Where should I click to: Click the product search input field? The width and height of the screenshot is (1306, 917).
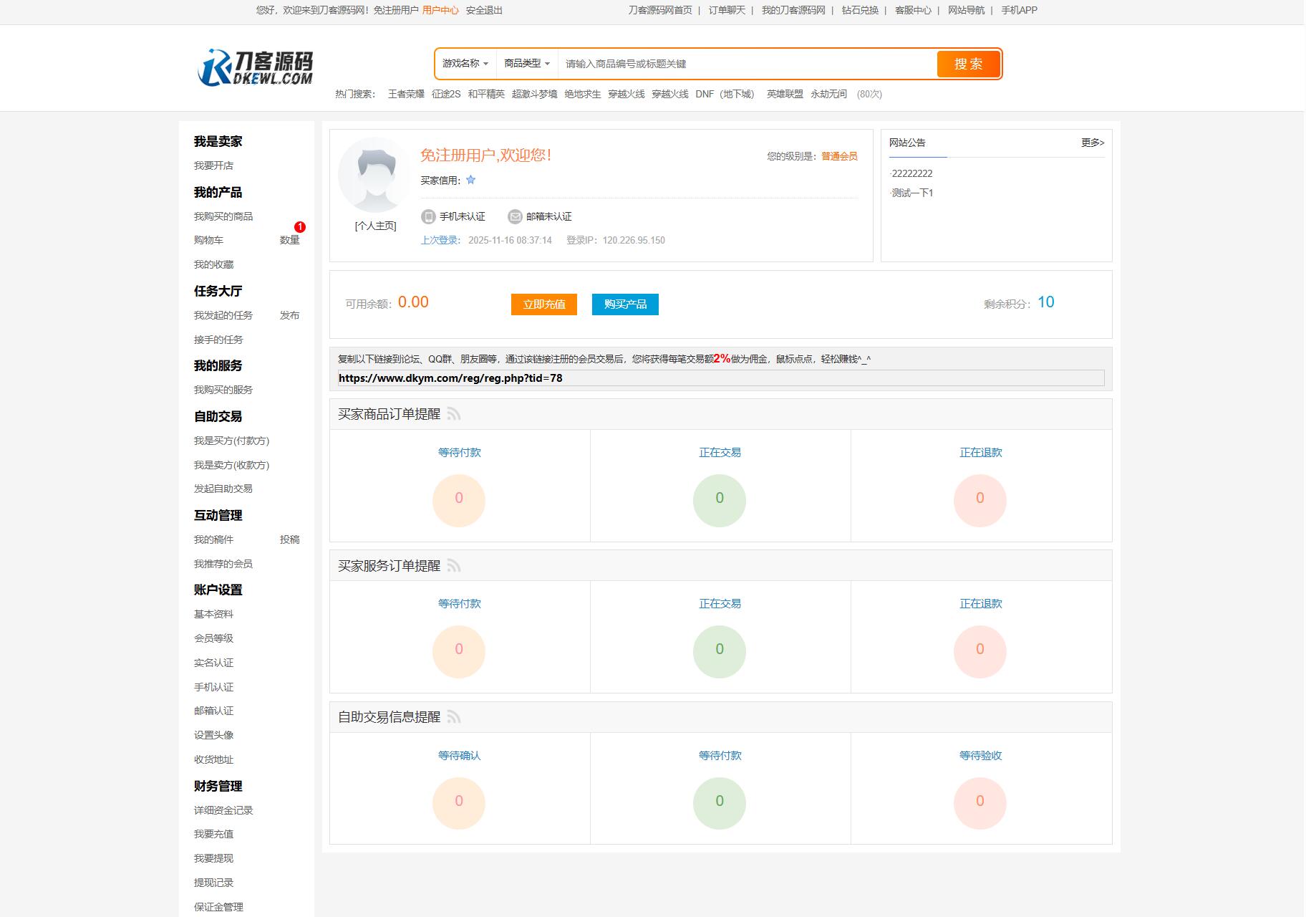tap(745, 64)
